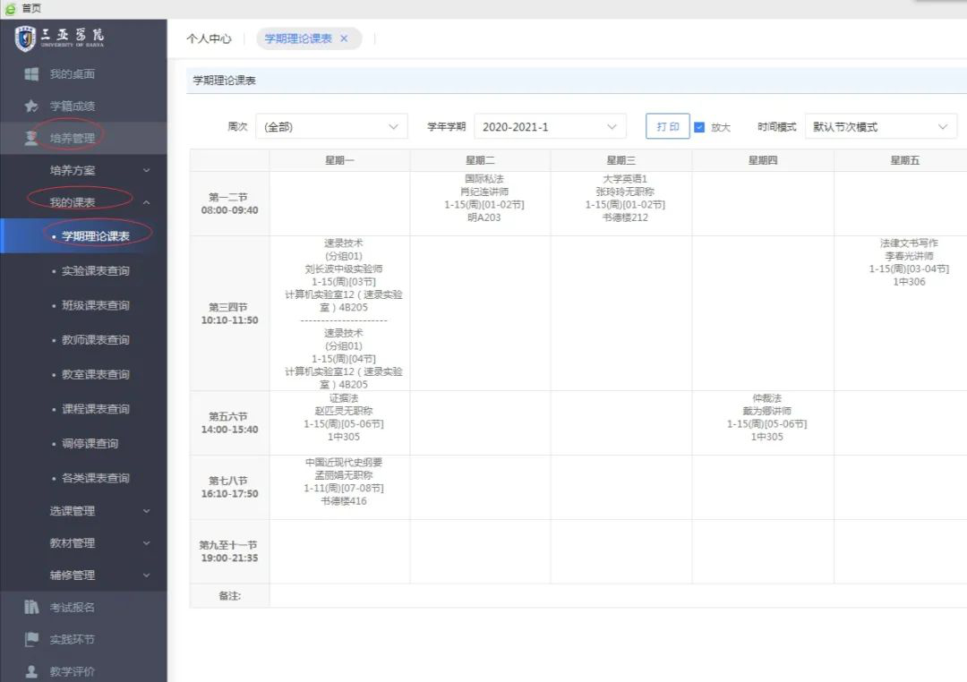Click the graduate icon beside 培养管理
The width and height of the screenshot is (967, 682).
pos(31,138)
